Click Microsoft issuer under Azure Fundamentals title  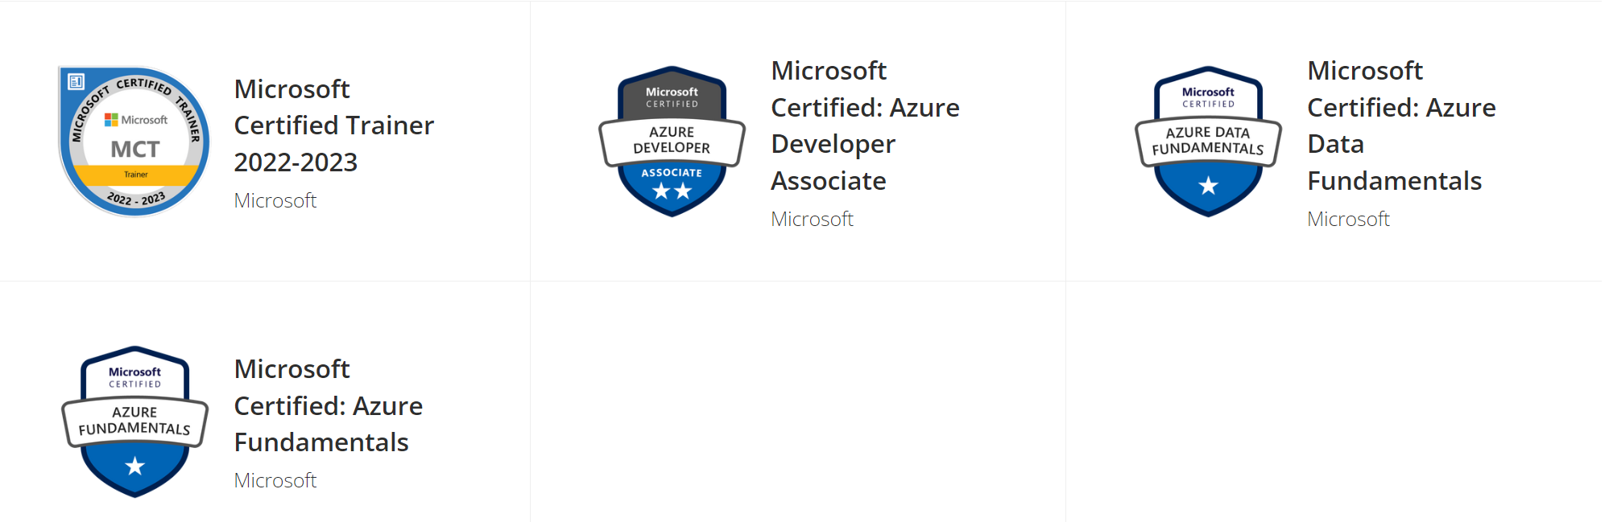click(275, 480)
